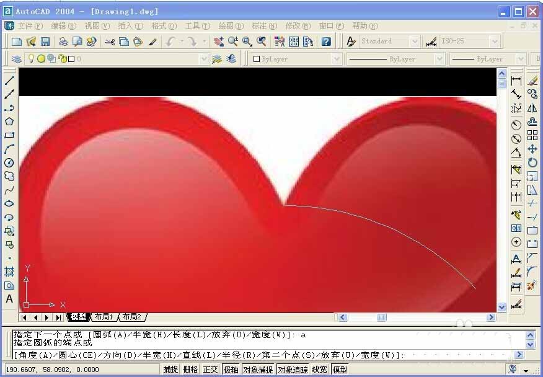Open the 文件(F) menu
543x377 pixels.
point(30,26)
